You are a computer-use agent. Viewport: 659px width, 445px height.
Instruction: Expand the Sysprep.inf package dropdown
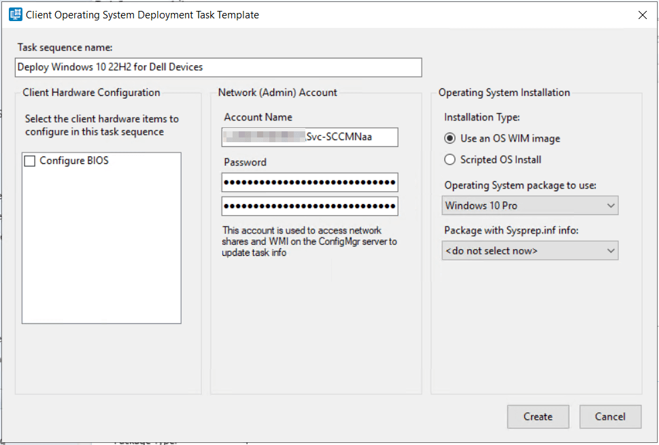click(530, 250)
